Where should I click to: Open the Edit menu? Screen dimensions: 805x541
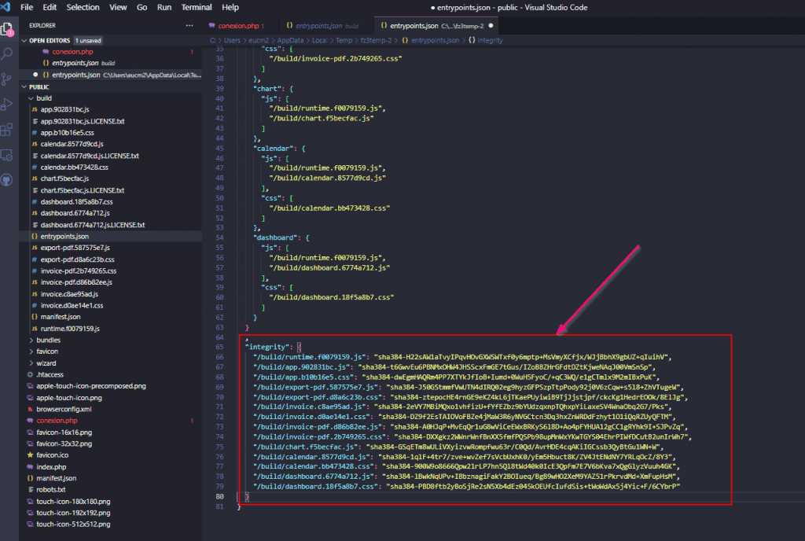50,7
